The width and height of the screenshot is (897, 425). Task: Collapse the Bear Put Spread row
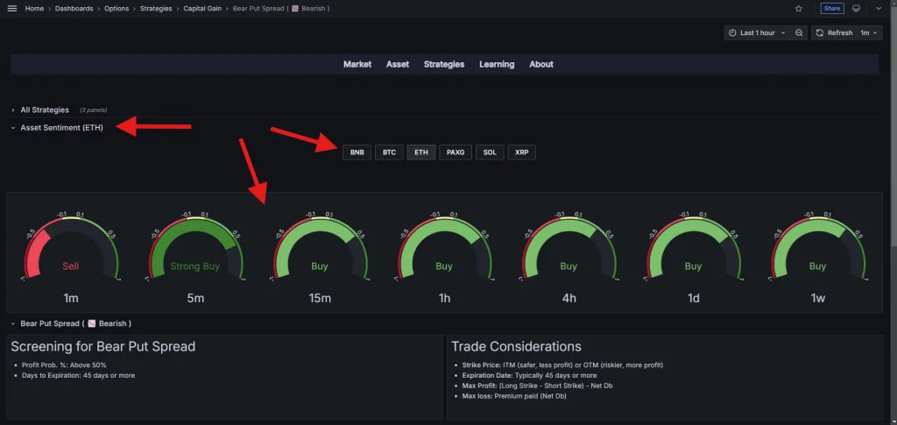pyautogui.click(x=75, y=323)
